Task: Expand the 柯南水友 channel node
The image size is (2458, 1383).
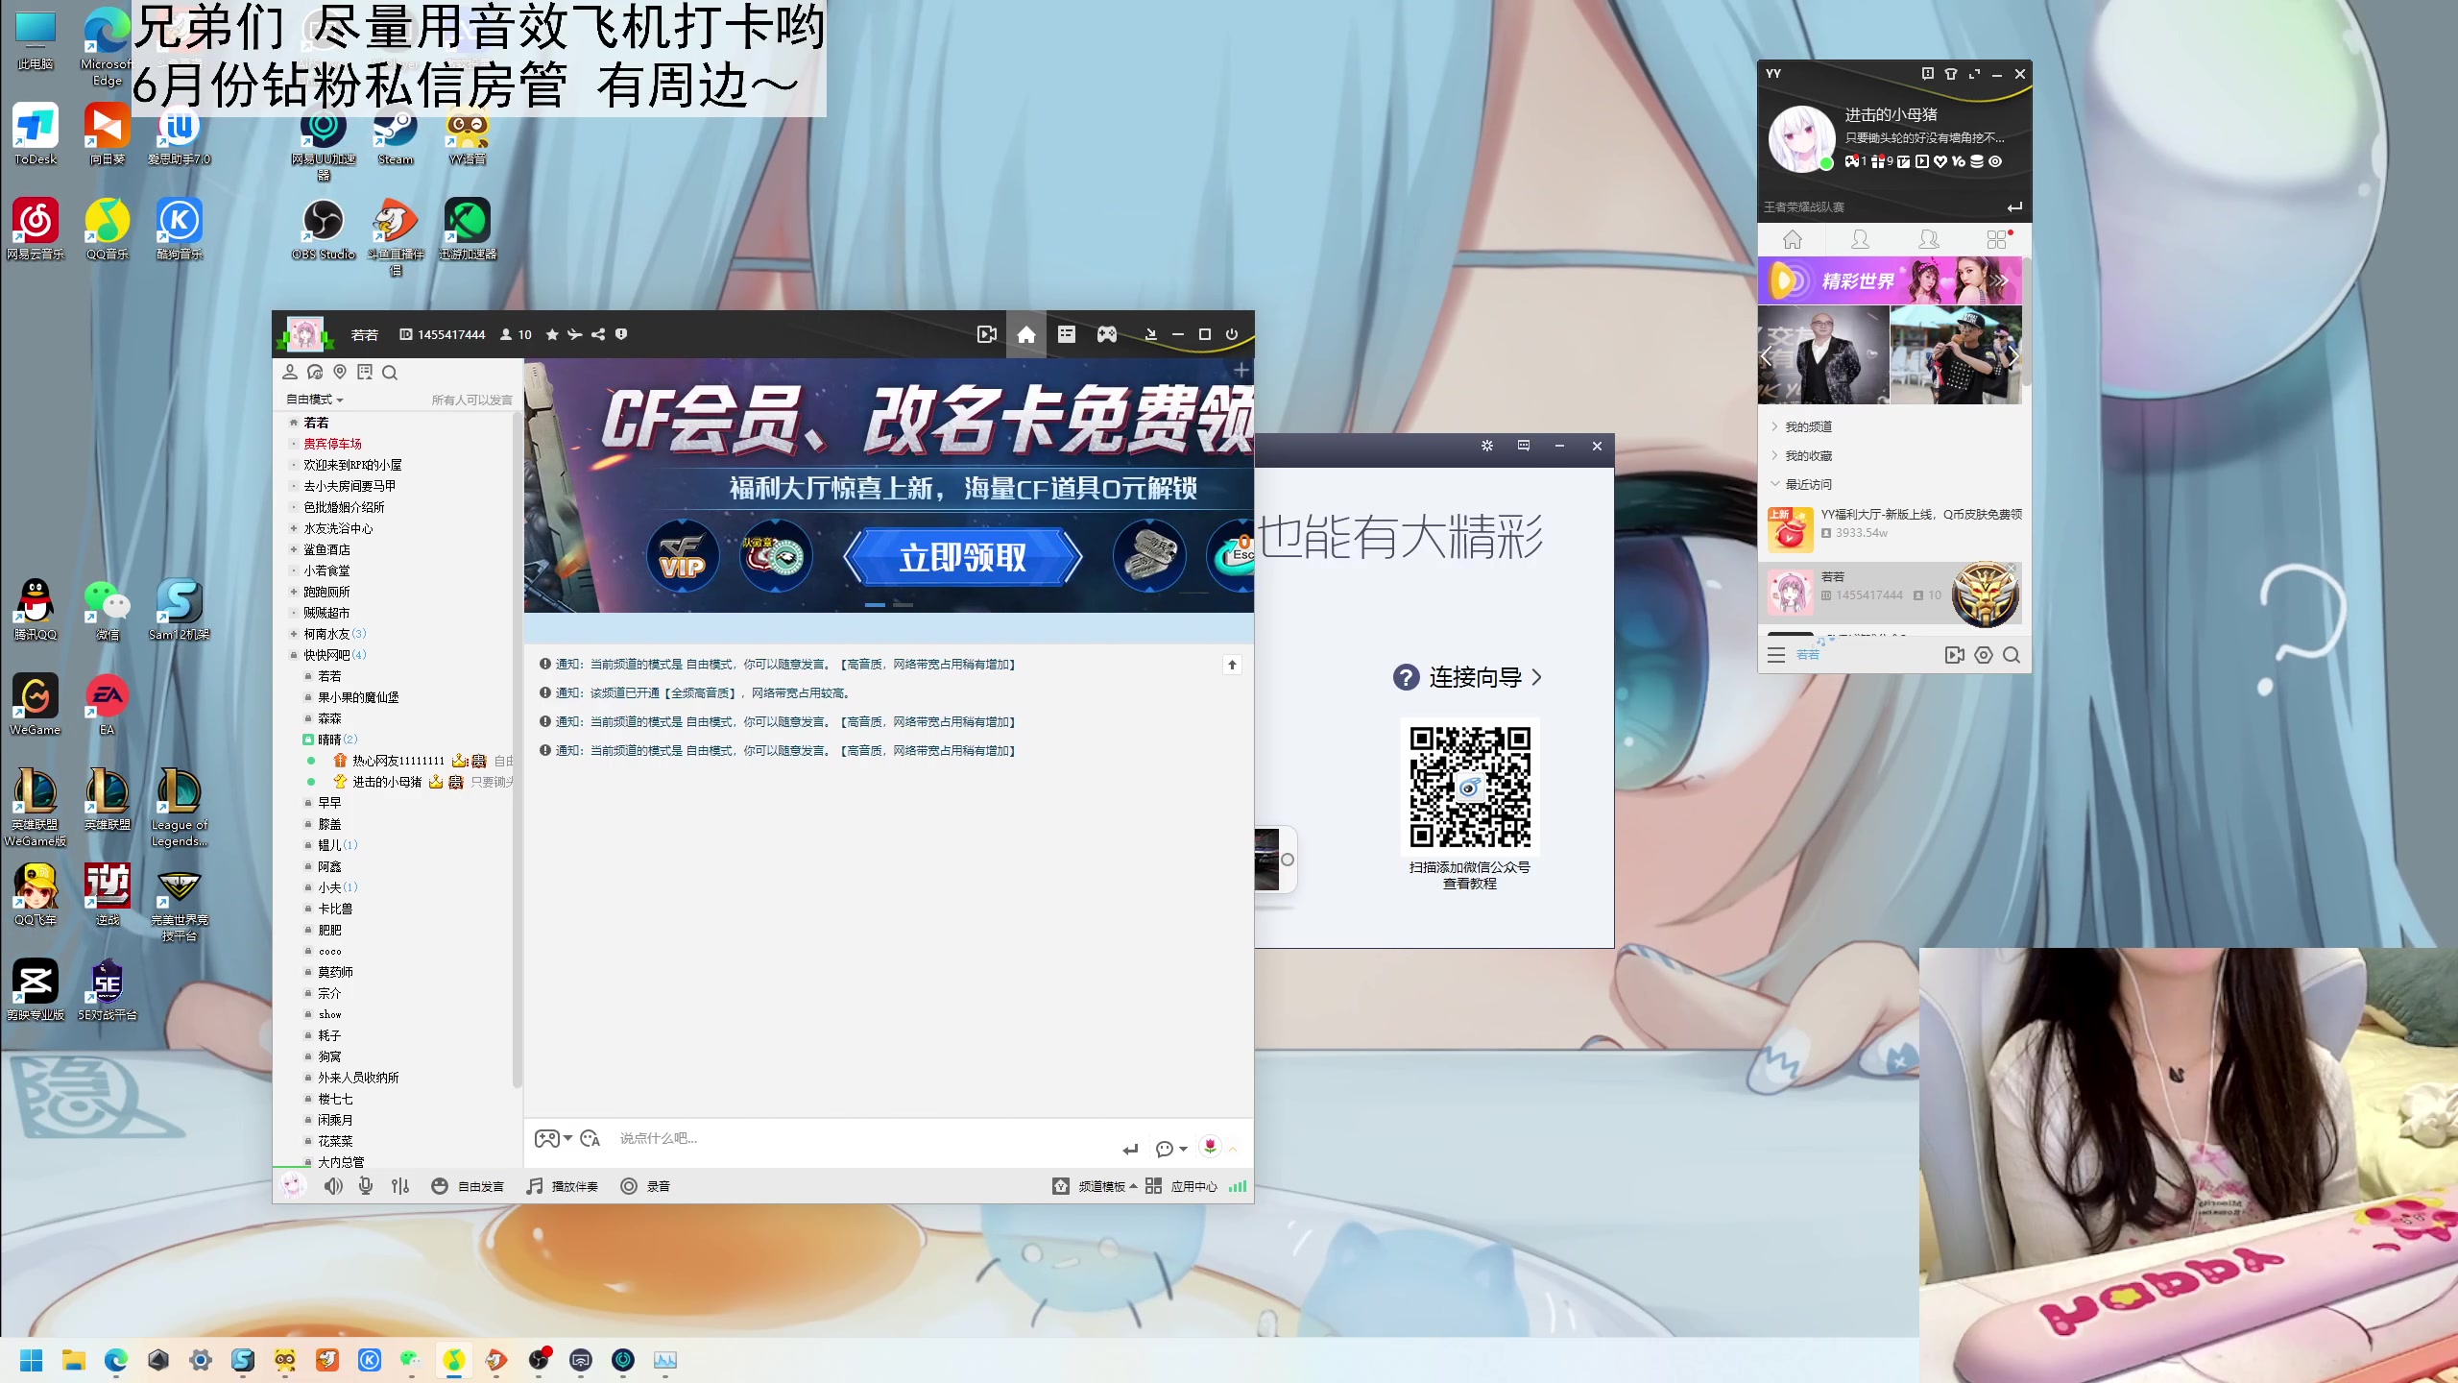Action: coord(294,634)
